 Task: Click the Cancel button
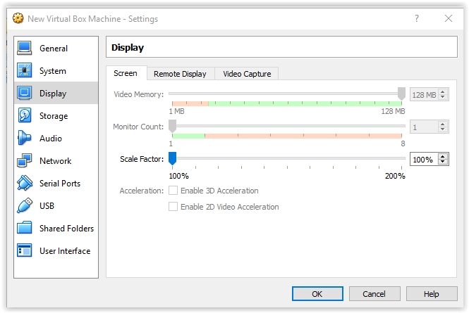(374, 294)
